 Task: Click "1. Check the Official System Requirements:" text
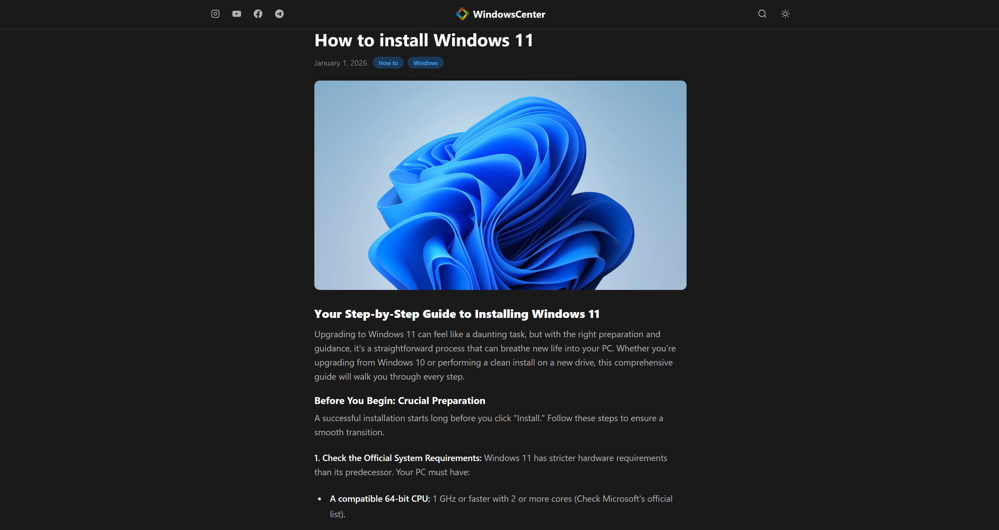[398, 458]
